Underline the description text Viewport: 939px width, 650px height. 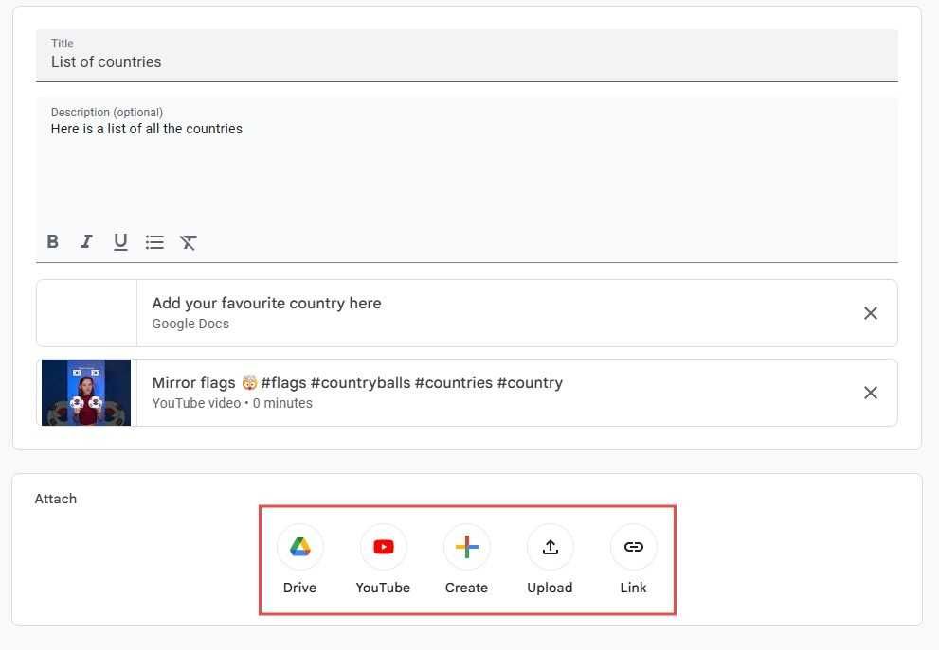click(x=120, y=241)
